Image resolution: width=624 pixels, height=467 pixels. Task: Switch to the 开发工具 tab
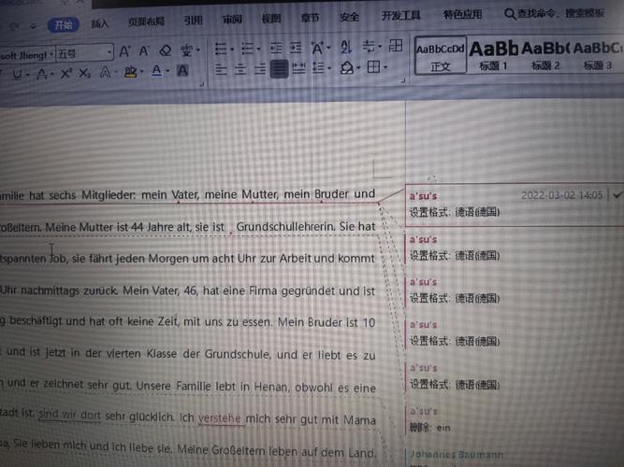(400, 16)
